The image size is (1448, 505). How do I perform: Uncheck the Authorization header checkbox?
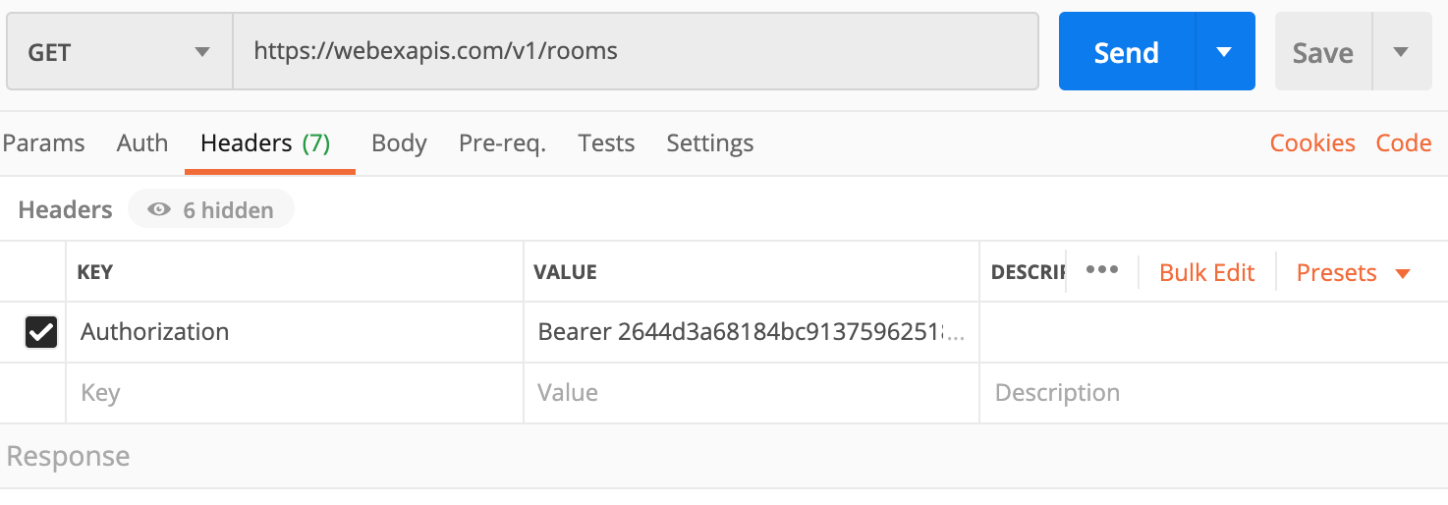pyautogui.click(x=41, y=332)
